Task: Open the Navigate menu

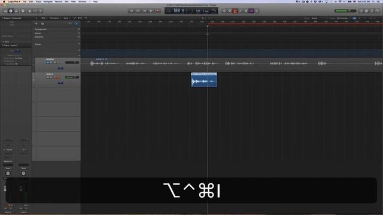Action: [x=48, y=1]
